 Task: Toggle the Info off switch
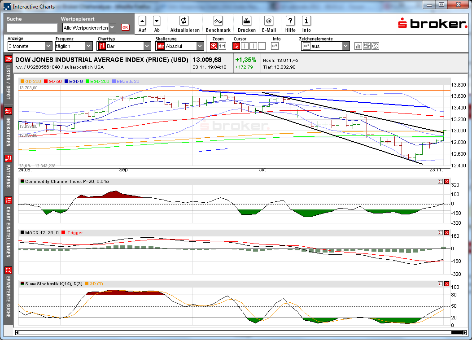[275, 45]
